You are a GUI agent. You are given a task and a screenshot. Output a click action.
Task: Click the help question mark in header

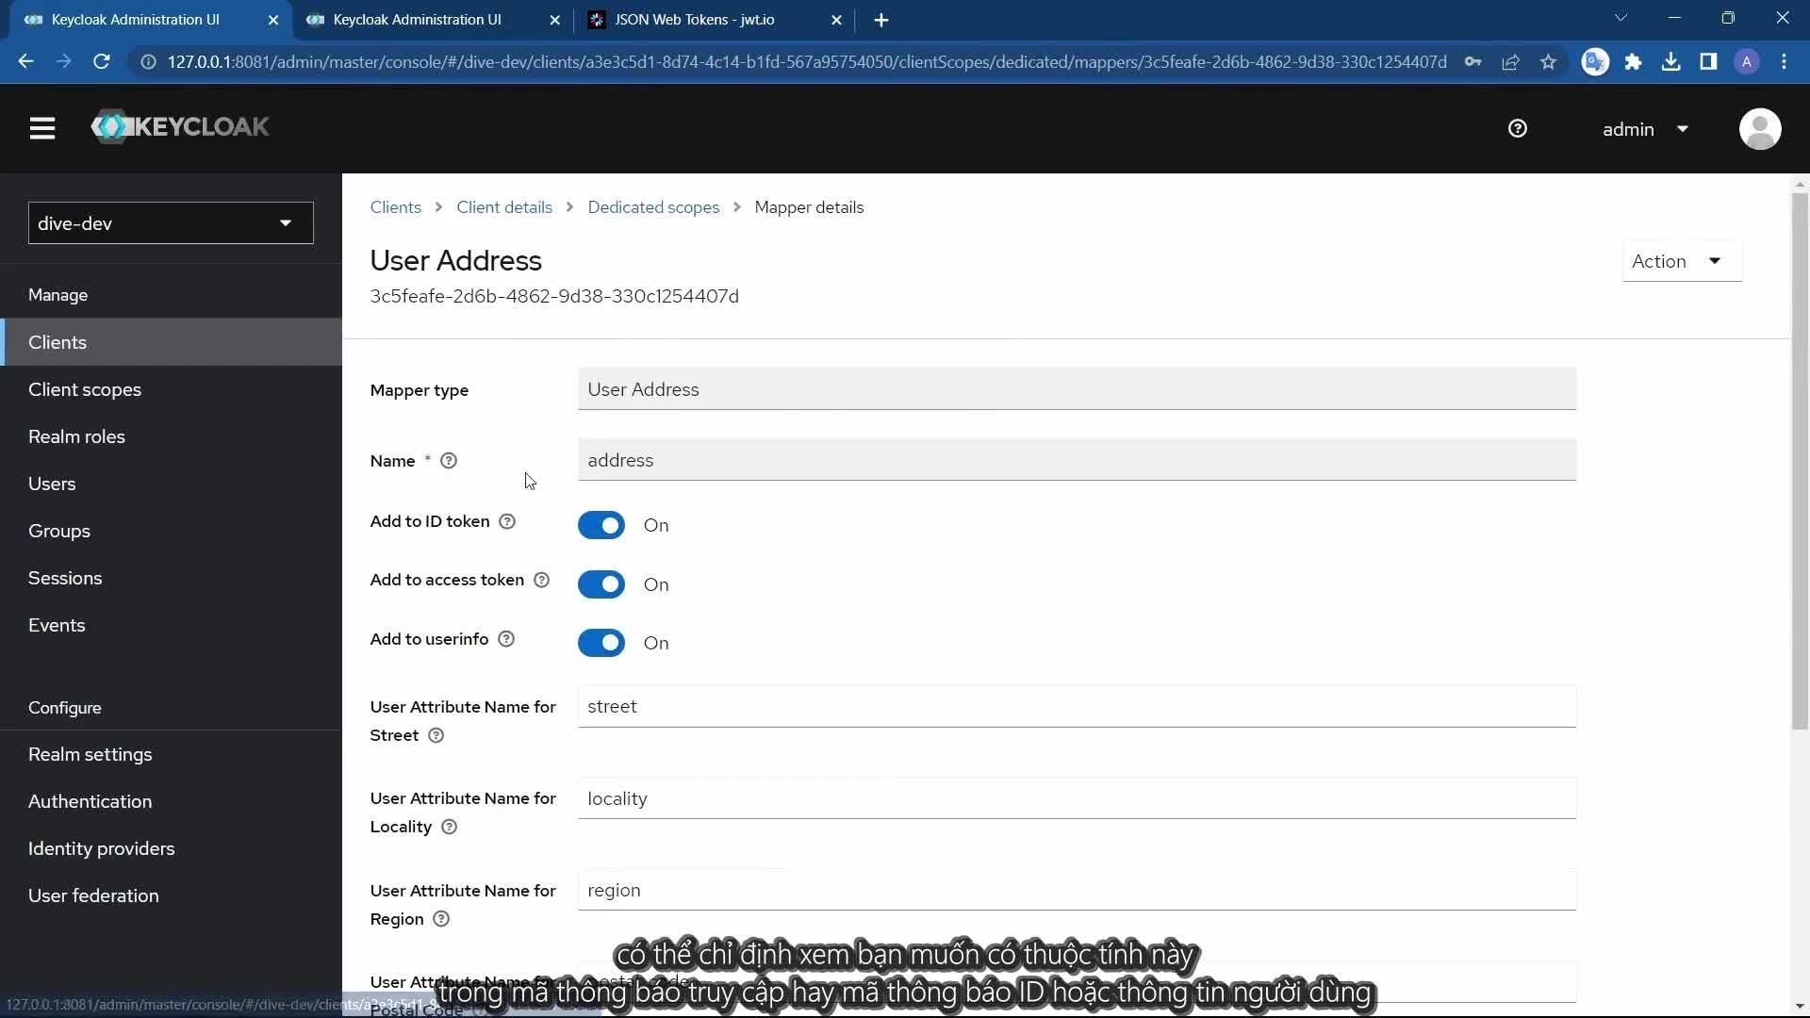coord(1517,129)
